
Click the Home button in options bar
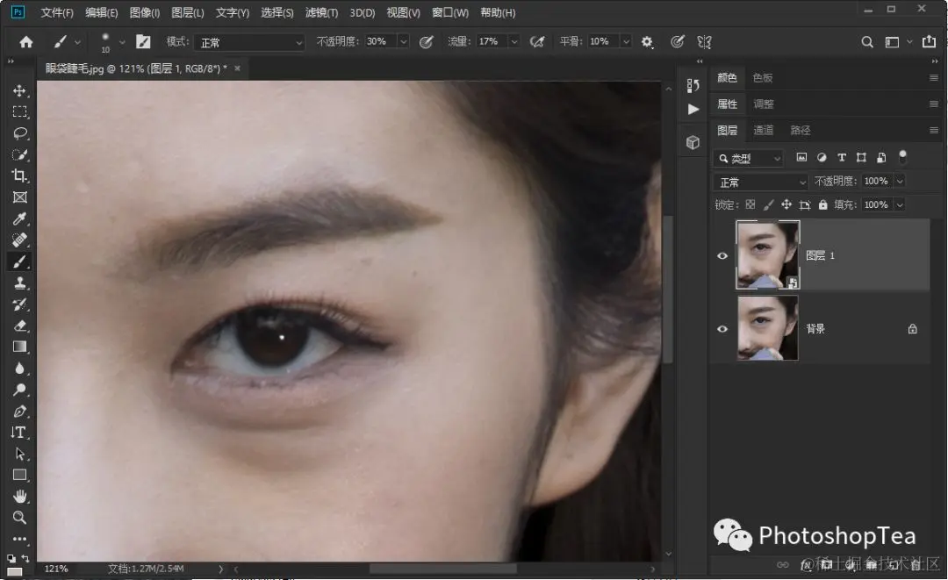[x=26, y=42]
